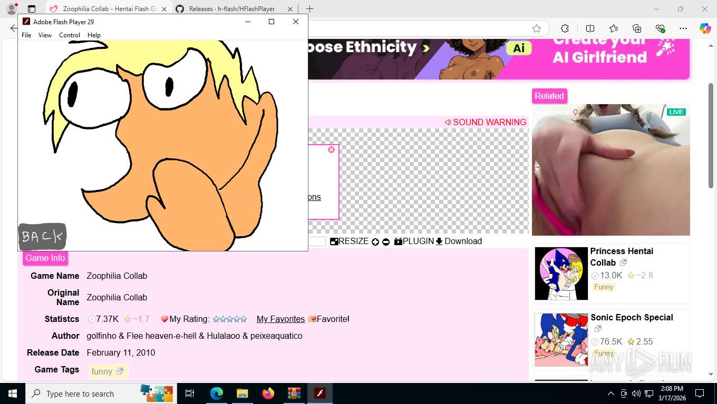
Task: Open a new browser tab
Action: (x=309, y=9)
